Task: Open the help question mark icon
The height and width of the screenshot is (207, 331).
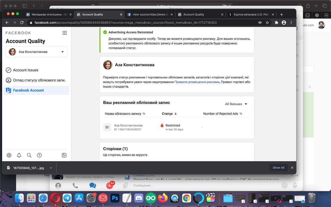Action: pyautogui.click(x=39, y=155)
